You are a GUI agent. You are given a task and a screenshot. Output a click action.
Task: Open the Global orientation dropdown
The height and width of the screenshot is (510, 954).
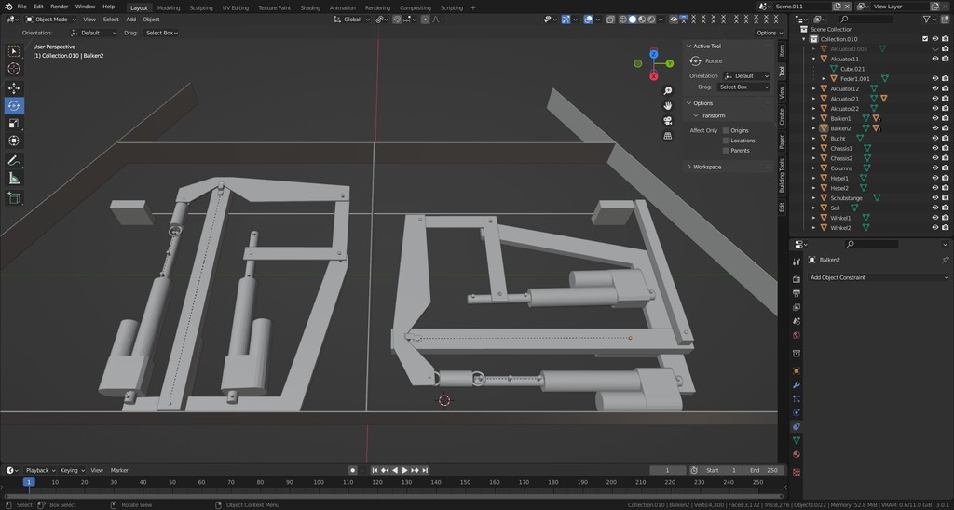pyautogui.click(x=351, y=20)
